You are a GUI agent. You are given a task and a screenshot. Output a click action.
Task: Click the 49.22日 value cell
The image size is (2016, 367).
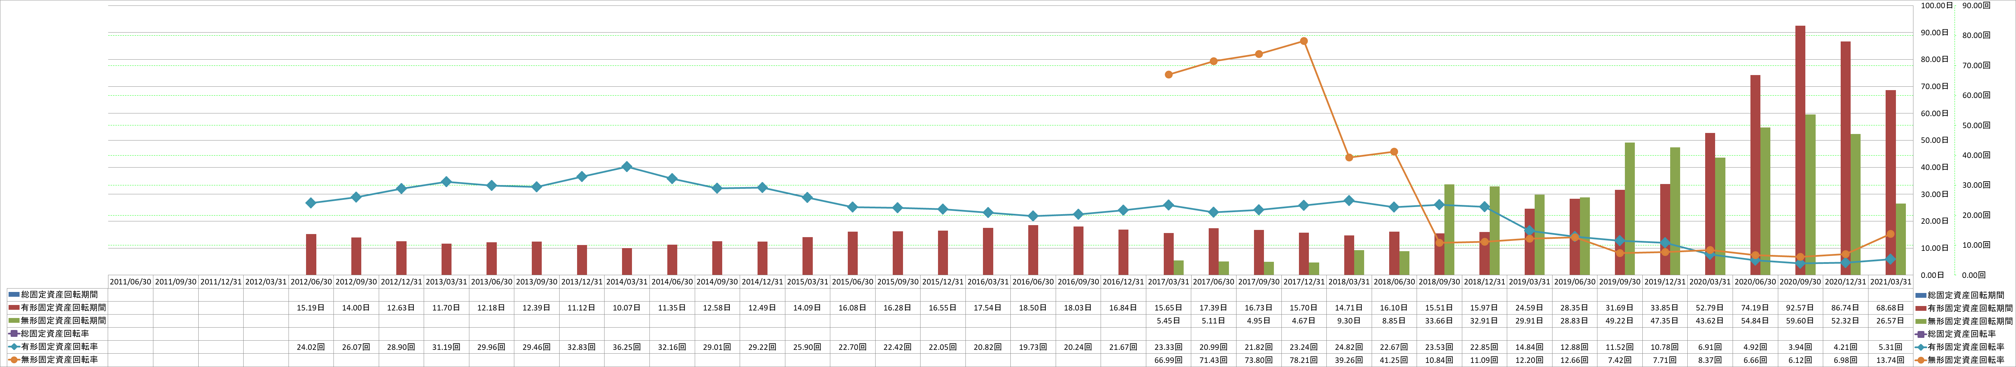pos(1620,321)
